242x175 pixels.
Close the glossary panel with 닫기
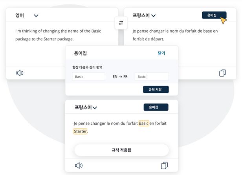pyautogui.click(x=161, y=53)
